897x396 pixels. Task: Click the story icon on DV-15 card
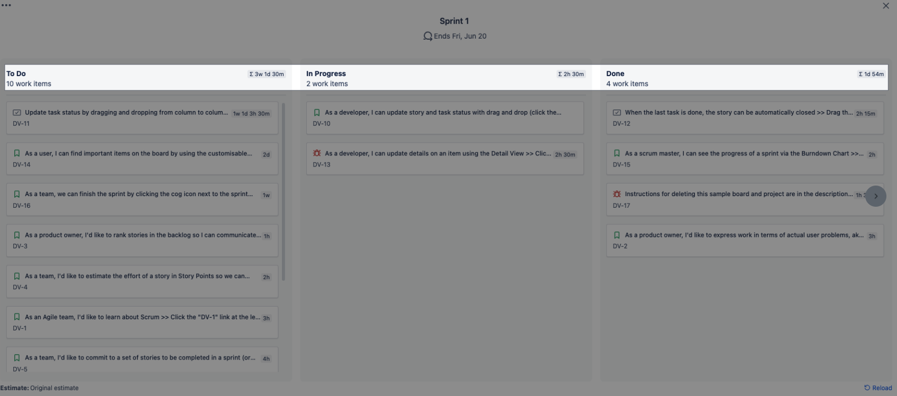[x=617, y=153]
